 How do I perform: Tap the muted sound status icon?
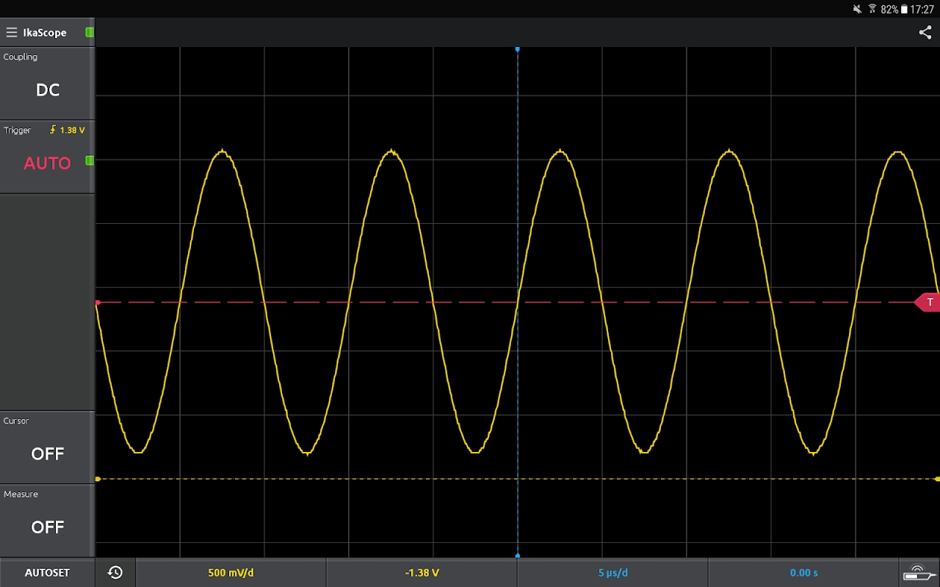pos(857,10)
